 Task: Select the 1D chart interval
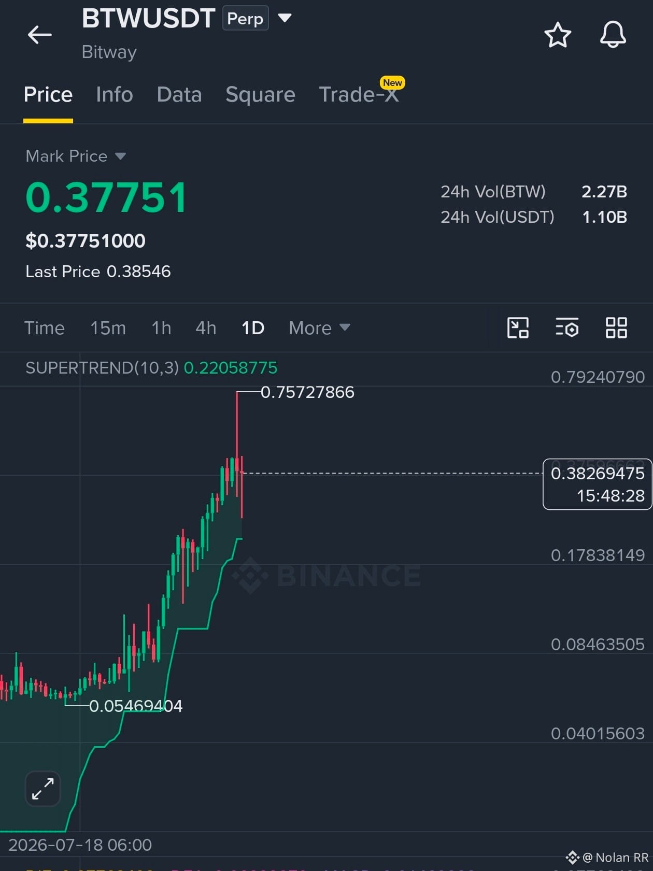pyautogui.click(x=253, y=328)
